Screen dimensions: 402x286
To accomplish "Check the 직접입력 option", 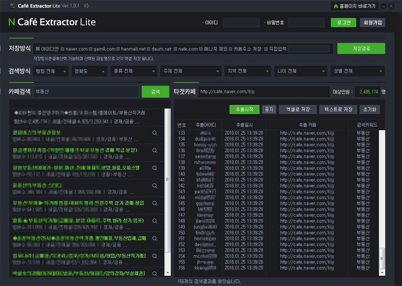I will pos(266,49).
